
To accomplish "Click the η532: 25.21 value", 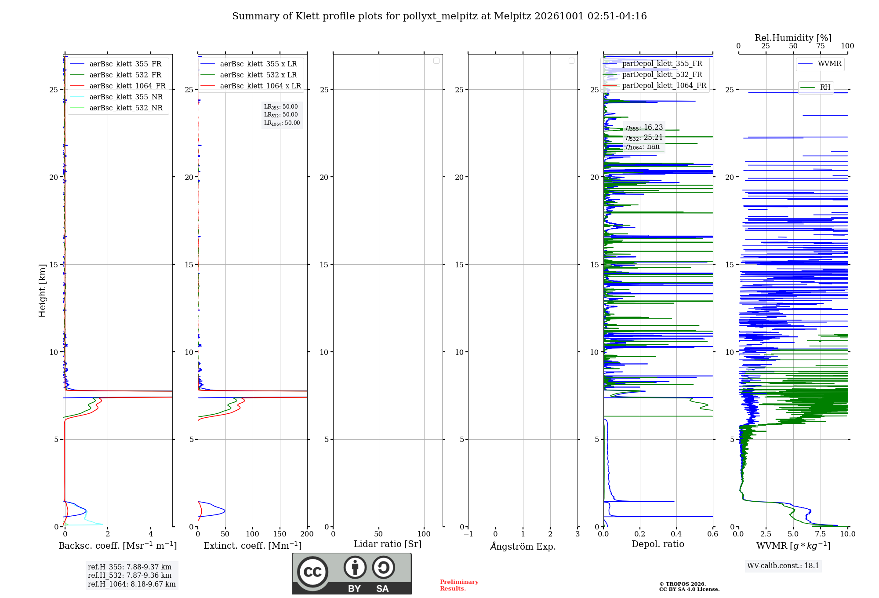I will coord(644,138).
